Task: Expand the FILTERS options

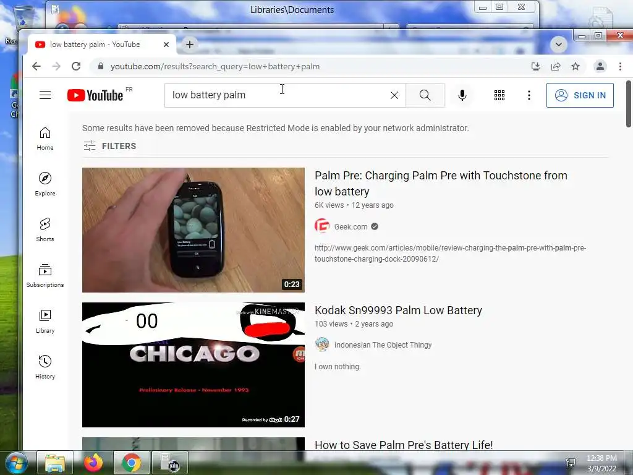Action: point(110,146)
